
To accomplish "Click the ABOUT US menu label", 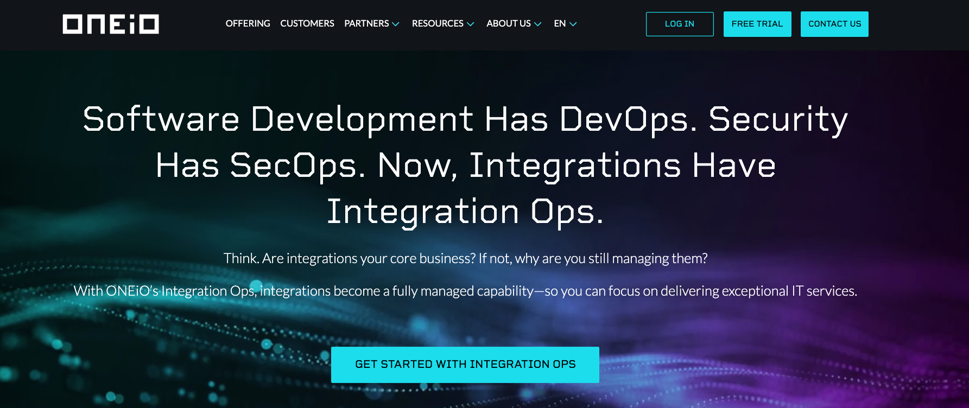I will coord(508,24).
